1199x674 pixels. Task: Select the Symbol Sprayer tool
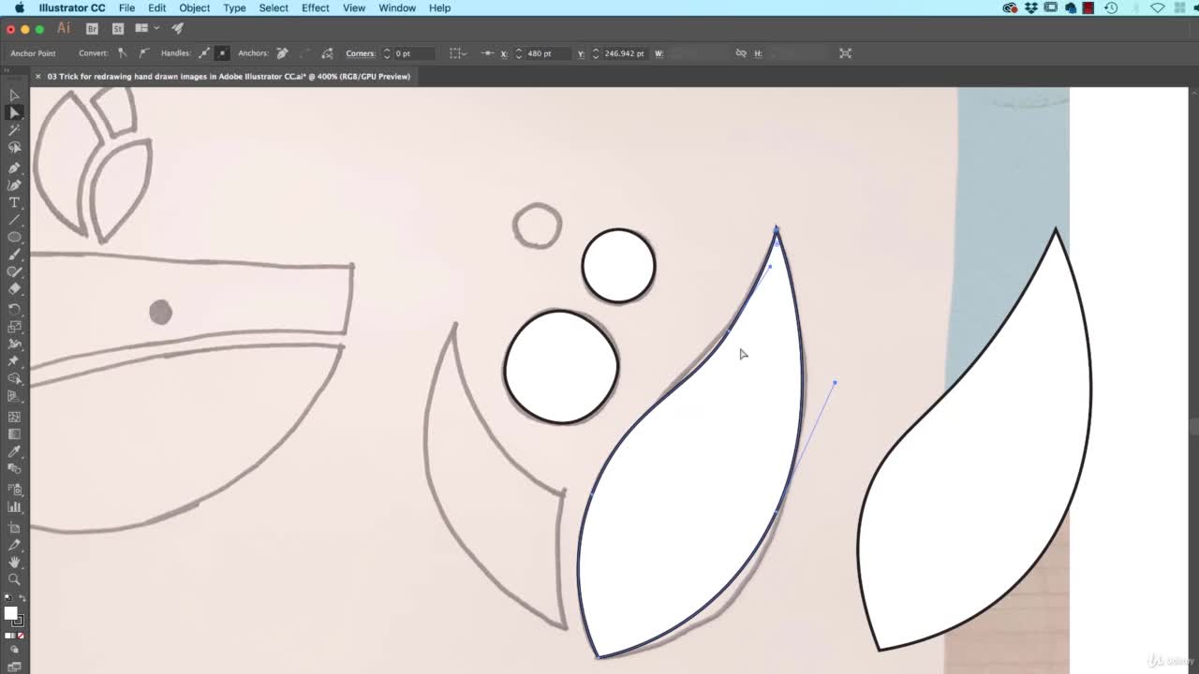point(14,489)
